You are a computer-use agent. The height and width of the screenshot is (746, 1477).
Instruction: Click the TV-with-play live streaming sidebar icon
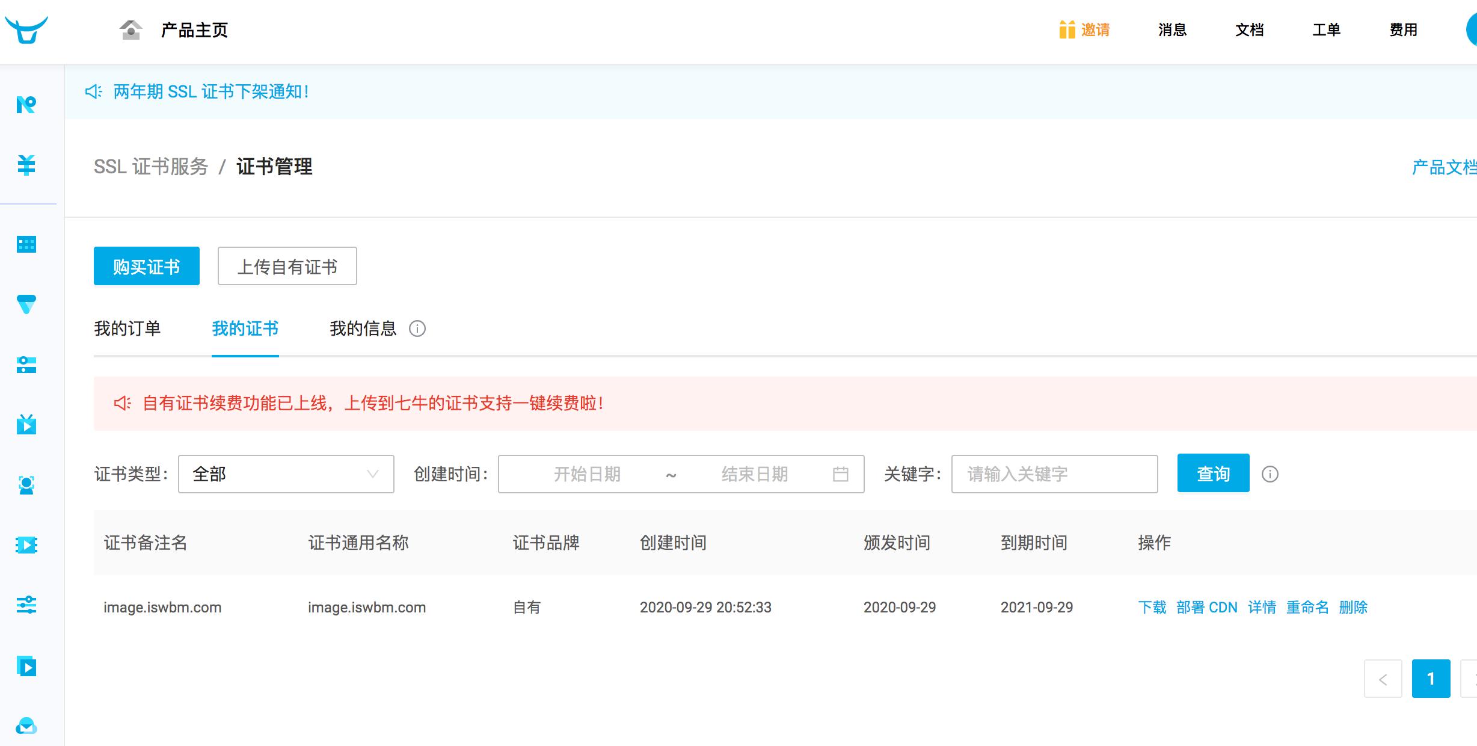coord(26,425)
